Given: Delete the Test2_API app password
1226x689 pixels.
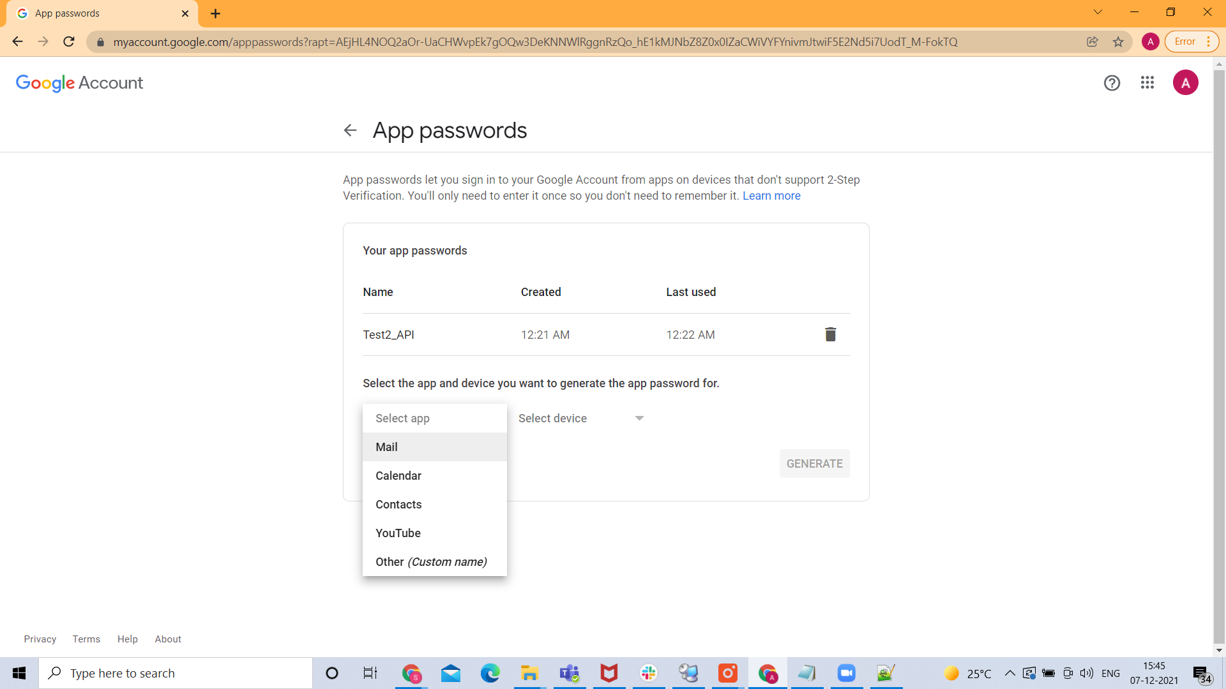Looking at the screenshot, I should [x=830, y=334].
